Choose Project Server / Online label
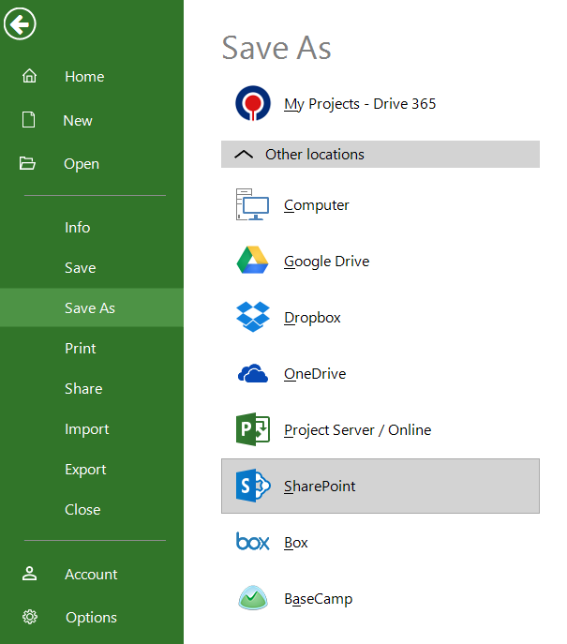The width and height of the screenshot is (567, 644). (358, 430)
